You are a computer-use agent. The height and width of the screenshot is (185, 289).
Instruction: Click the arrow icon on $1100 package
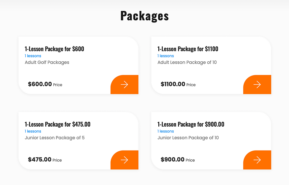(257, 85)
